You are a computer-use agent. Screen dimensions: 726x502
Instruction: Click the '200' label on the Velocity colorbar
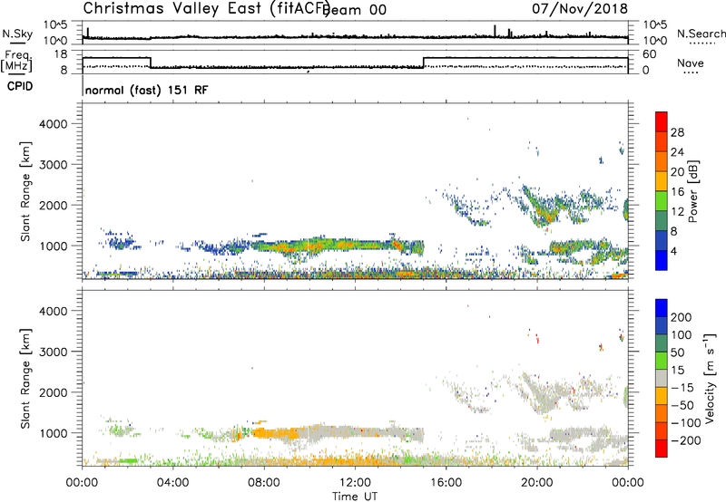[682, 317]
